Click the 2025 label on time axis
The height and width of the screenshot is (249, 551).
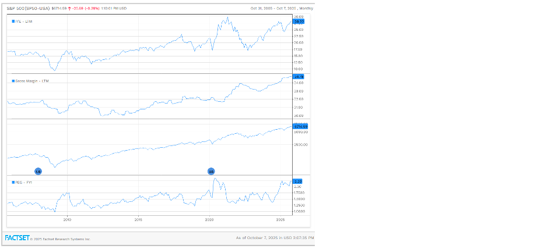280,220
